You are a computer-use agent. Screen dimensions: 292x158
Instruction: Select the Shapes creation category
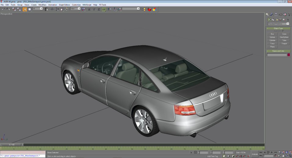coord(273,20)
